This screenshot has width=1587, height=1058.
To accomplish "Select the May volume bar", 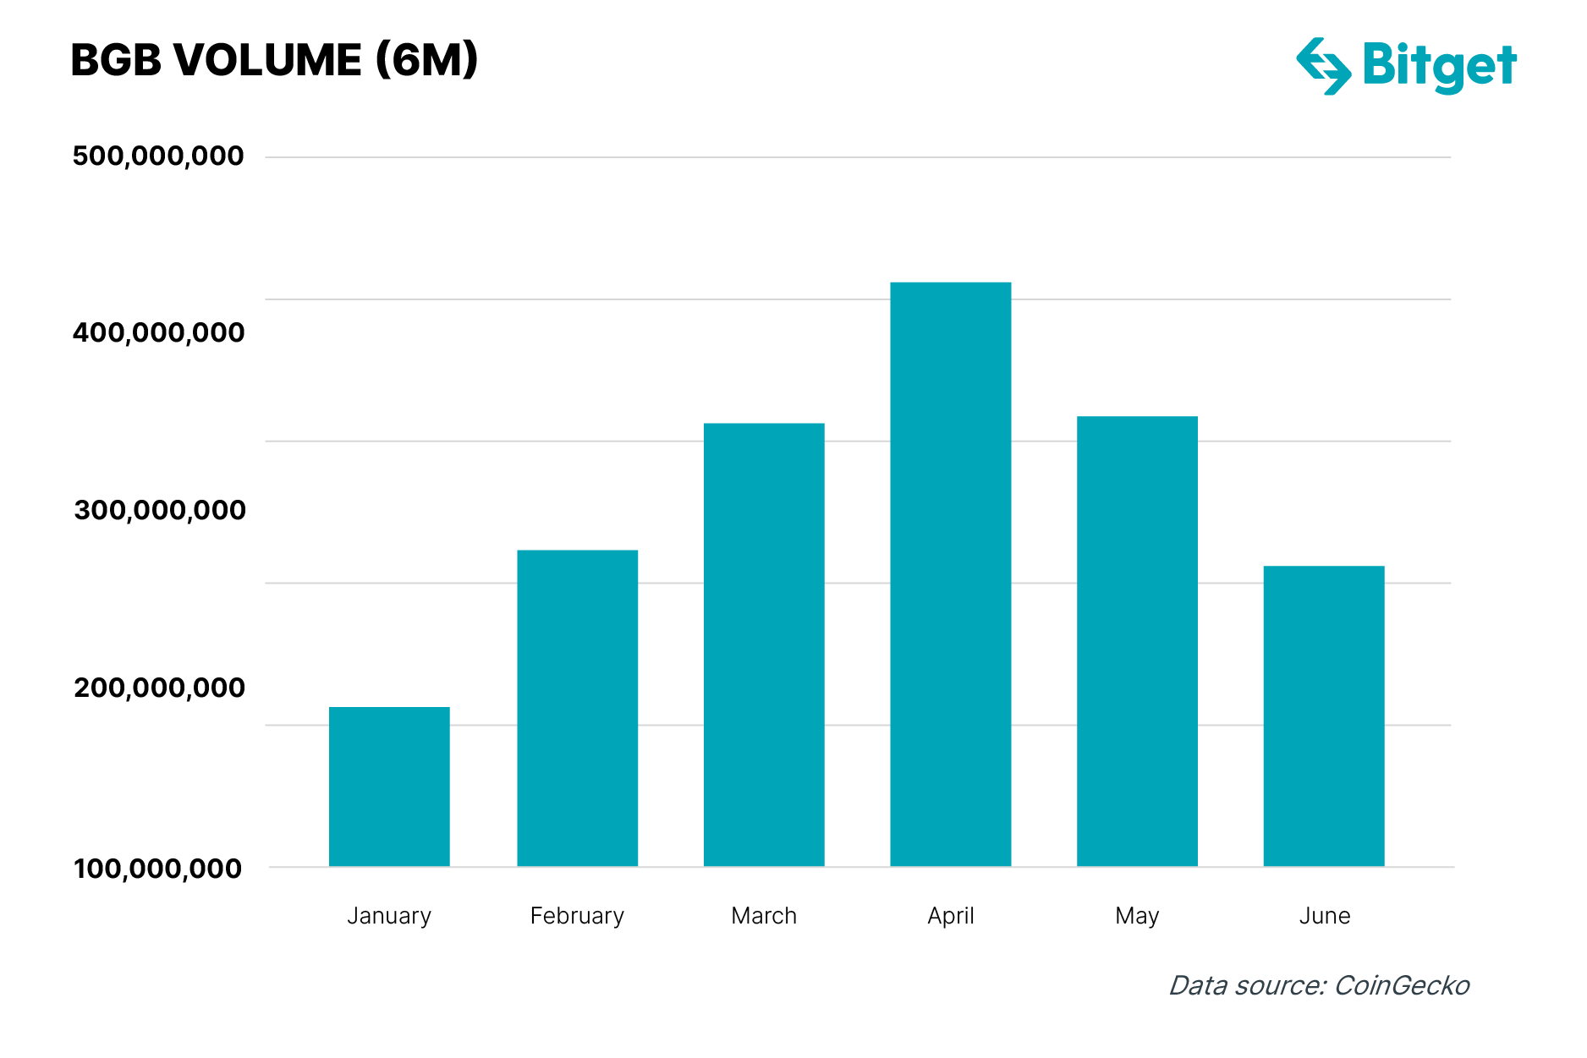I will [1137, 641].
